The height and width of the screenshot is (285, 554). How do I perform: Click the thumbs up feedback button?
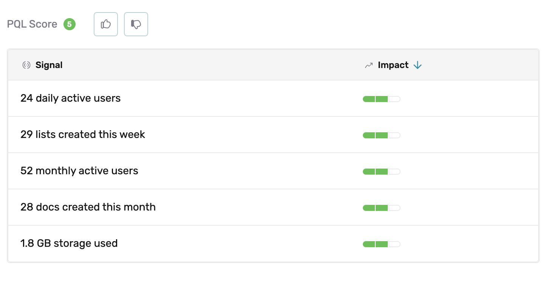106,24
